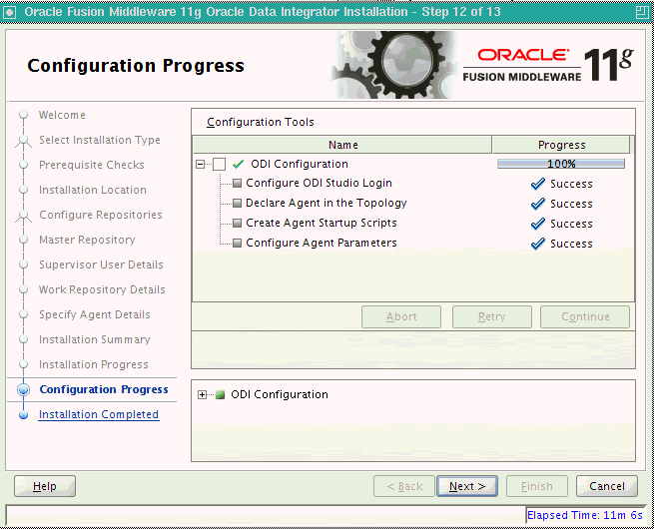The height and width of the screenshot is (529, 654).
Task: Click green cube icon in the lower ODI Configuration panel
Action: click(x=221, y=394)
